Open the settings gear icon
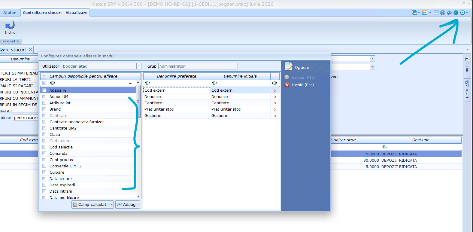This screenshot has width=473, height=232. (462, 13)
